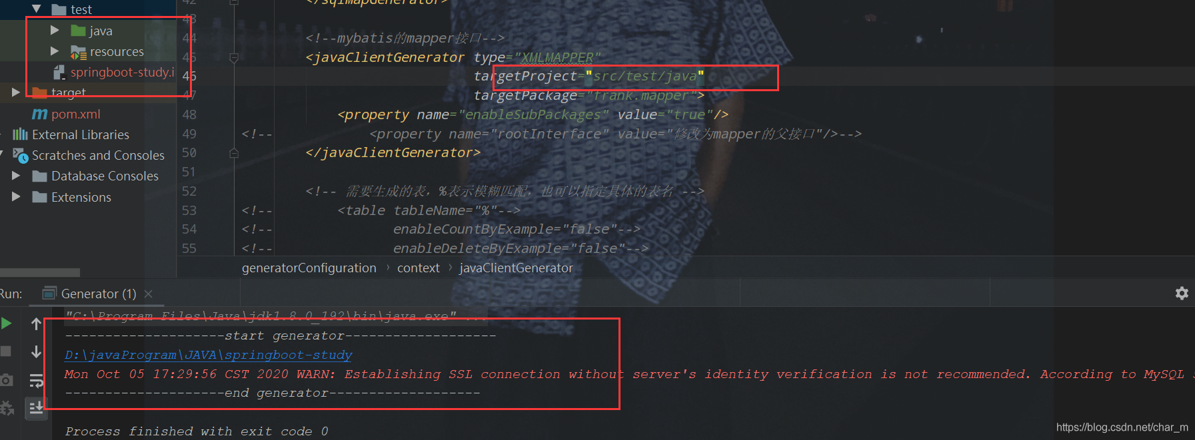Click the project panel horizontal scrollbar
Viewport: 1195px width, 440px height.
point(40,272)
